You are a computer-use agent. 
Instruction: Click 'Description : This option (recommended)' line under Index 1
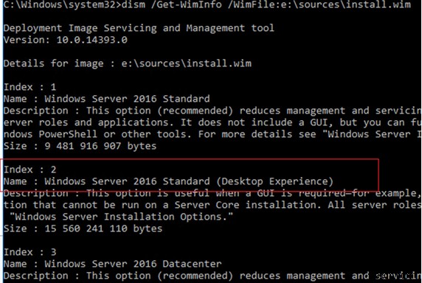(x=212, y=111)
